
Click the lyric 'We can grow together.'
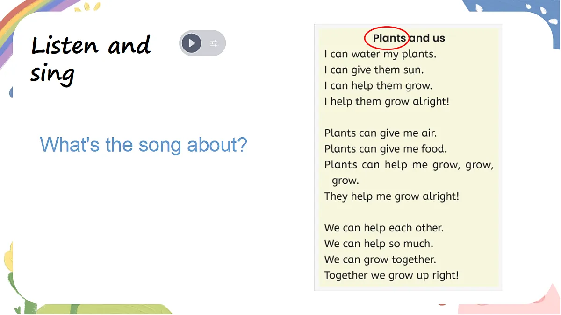(380, 259)
